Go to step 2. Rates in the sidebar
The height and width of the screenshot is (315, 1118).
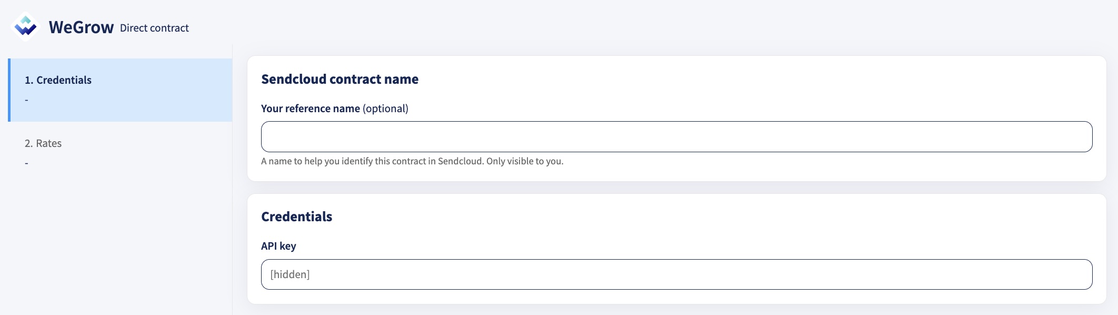120,153
